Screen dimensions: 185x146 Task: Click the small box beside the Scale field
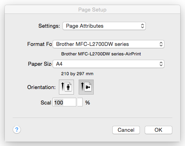tap(80, 102)
